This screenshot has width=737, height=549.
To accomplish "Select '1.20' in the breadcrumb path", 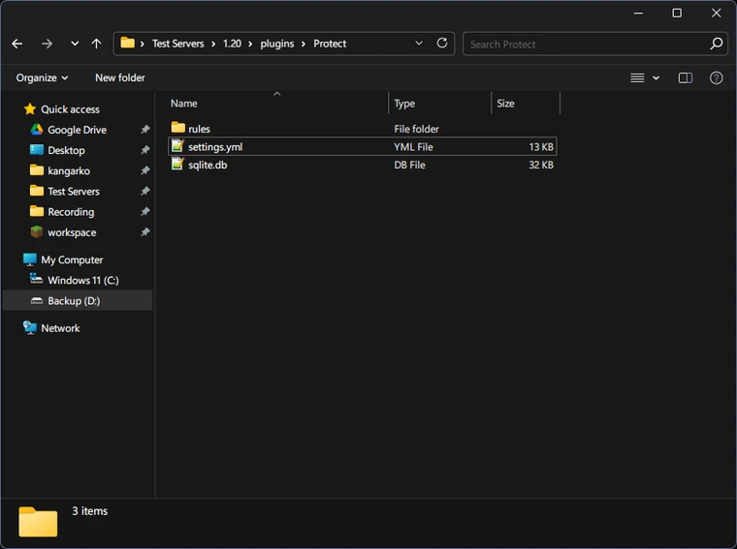I will click(x=232, y=44).
